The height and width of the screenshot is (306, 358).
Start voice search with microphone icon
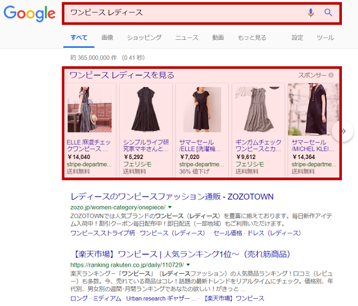[x=310, y=13]
